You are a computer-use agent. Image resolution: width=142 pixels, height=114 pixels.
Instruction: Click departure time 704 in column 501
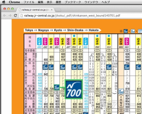click(x=127, y=63)
